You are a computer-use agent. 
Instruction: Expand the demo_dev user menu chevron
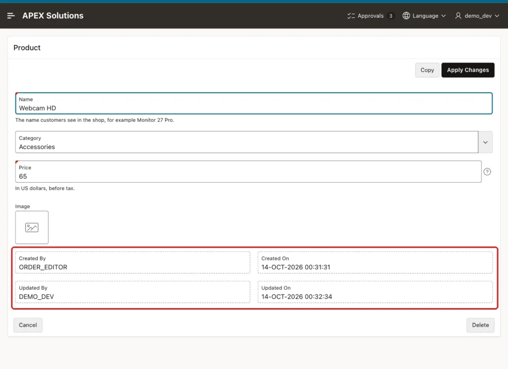[x=497, y=16]
